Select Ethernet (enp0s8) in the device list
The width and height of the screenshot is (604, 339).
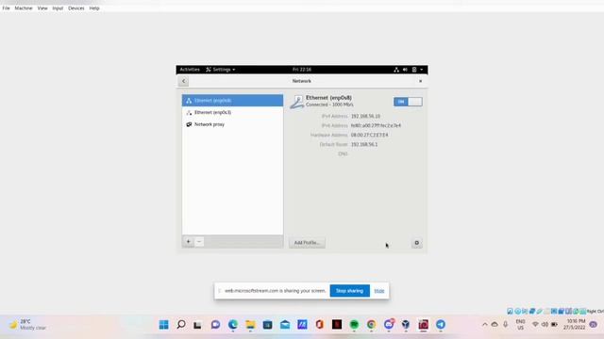tap(232, 101)
